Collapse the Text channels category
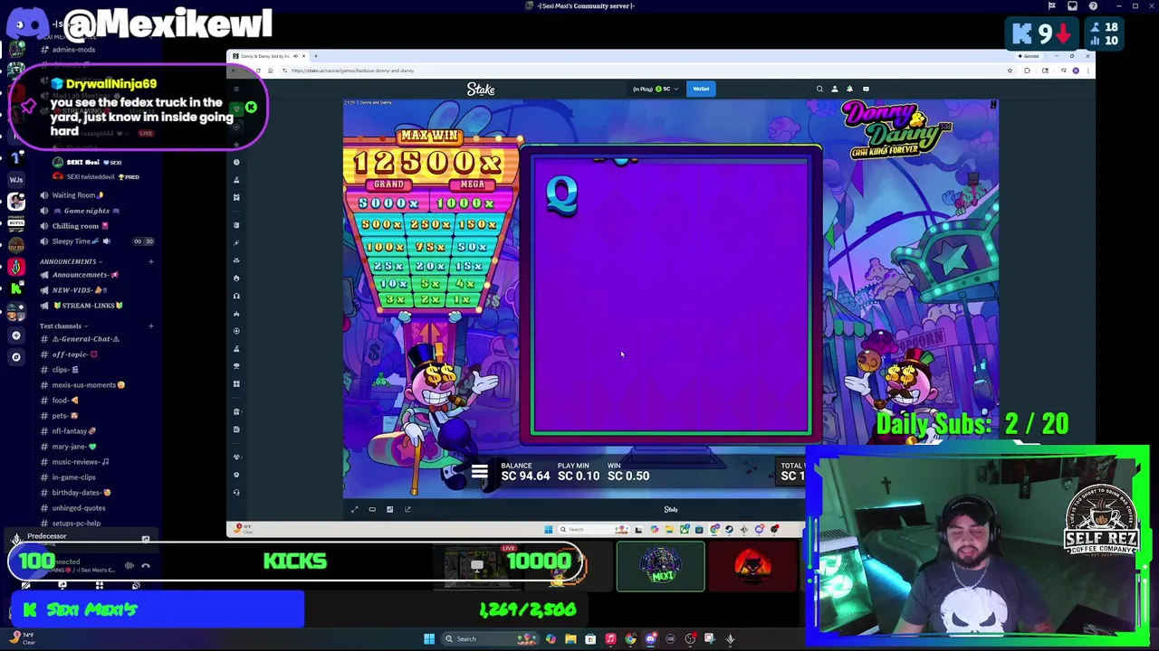1159x651 pixels. tap(62, 325)
